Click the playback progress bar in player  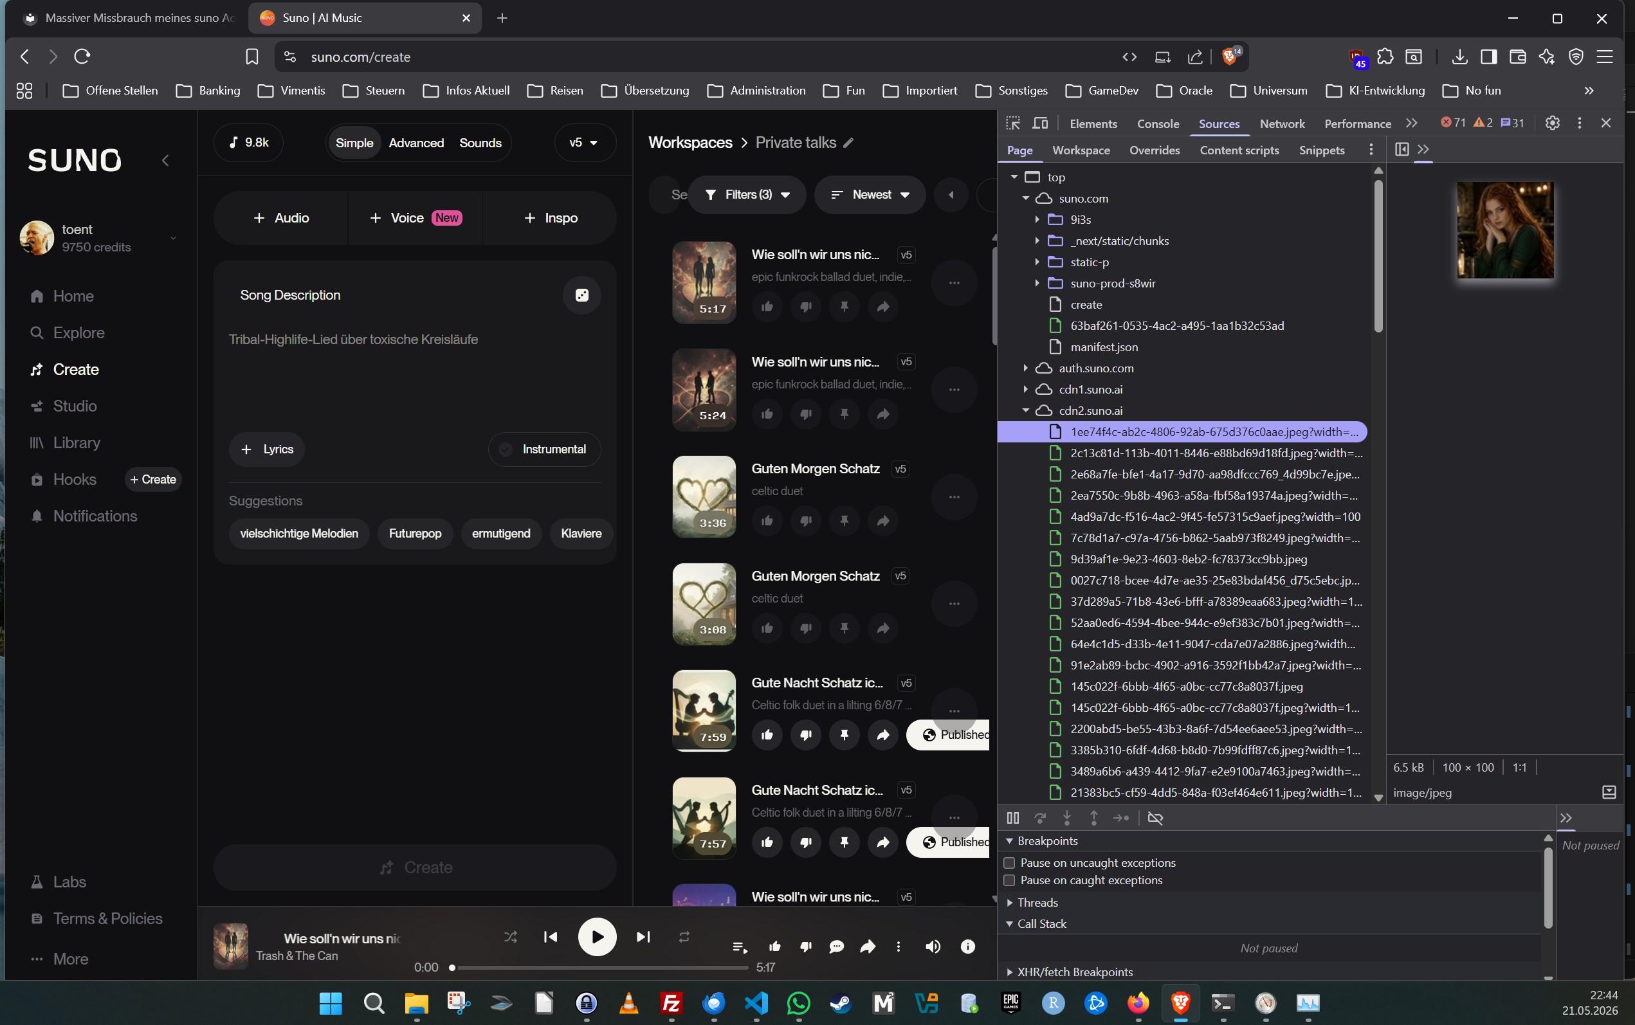(600, 967)
